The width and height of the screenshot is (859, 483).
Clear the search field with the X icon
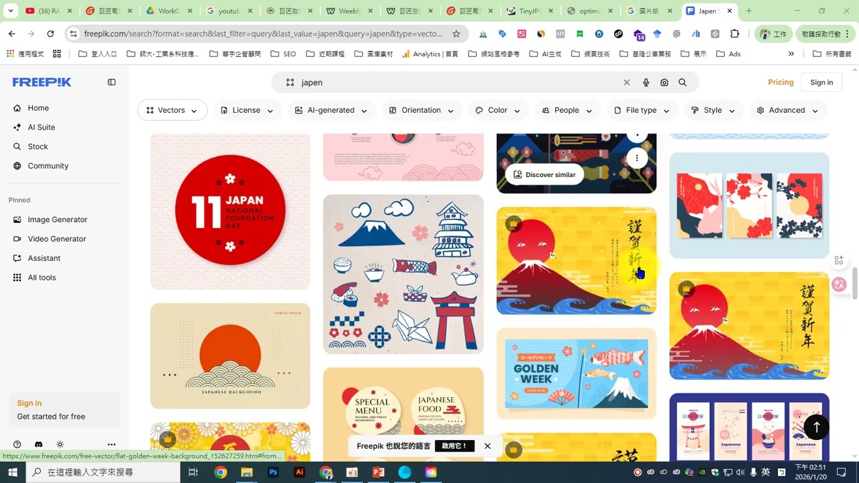(627, 83)
